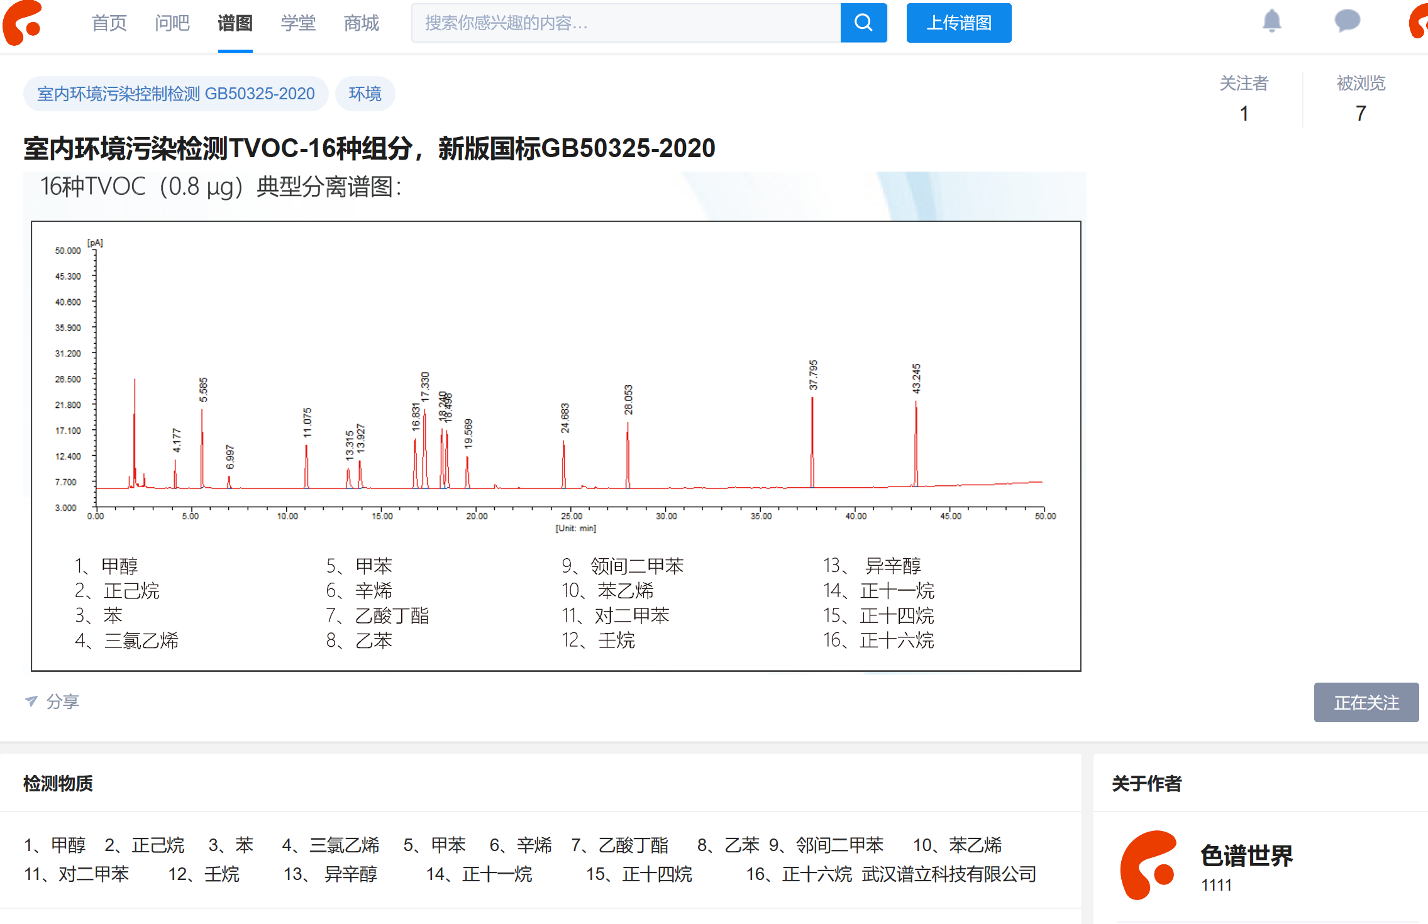1428x924 pixels.
Task: Click the site logo in header
Action: point(23,23)
